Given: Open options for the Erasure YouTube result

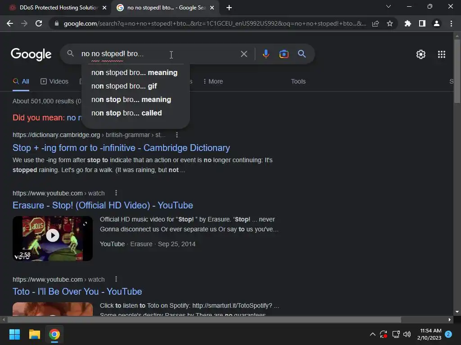Looking at the screenshot, I should click(x=116, y=193).
